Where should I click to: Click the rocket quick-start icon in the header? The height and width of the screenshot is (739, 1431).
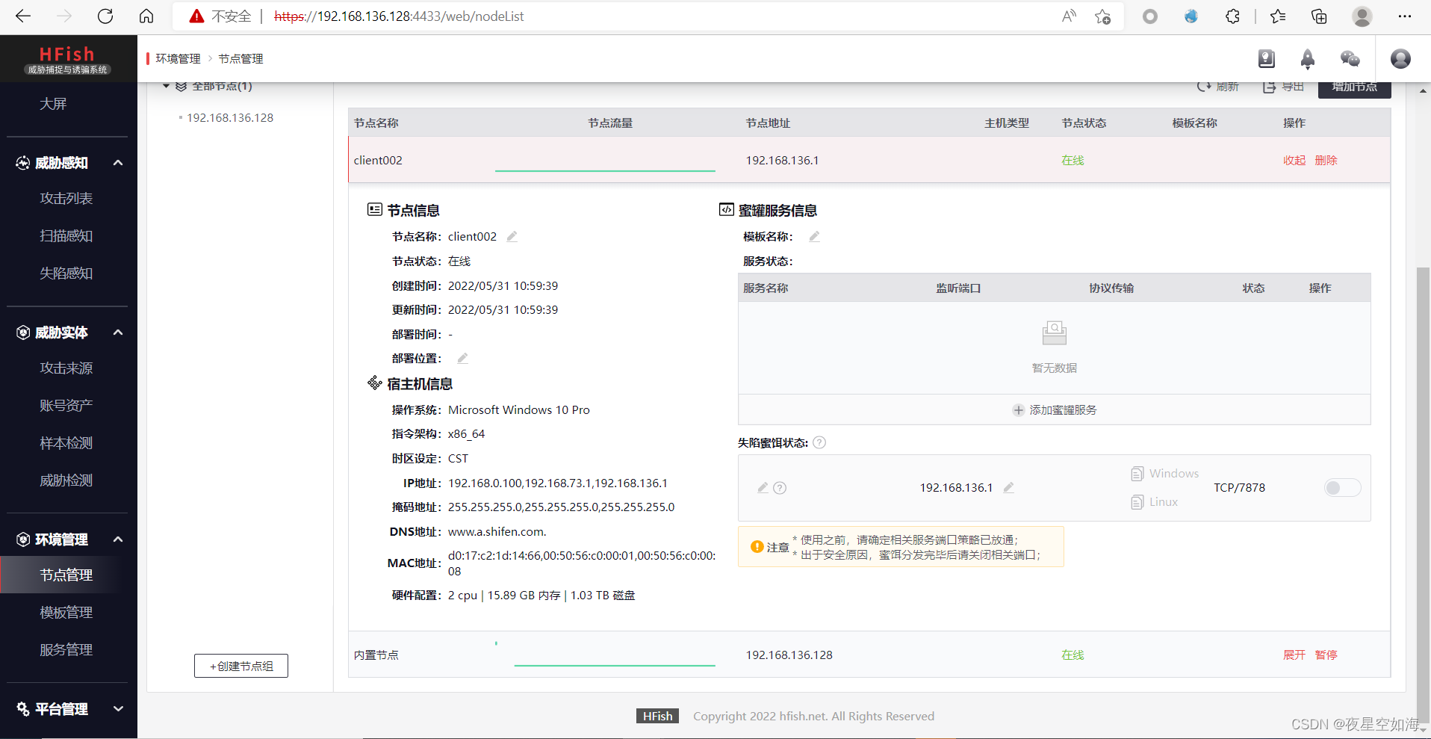1307,59
